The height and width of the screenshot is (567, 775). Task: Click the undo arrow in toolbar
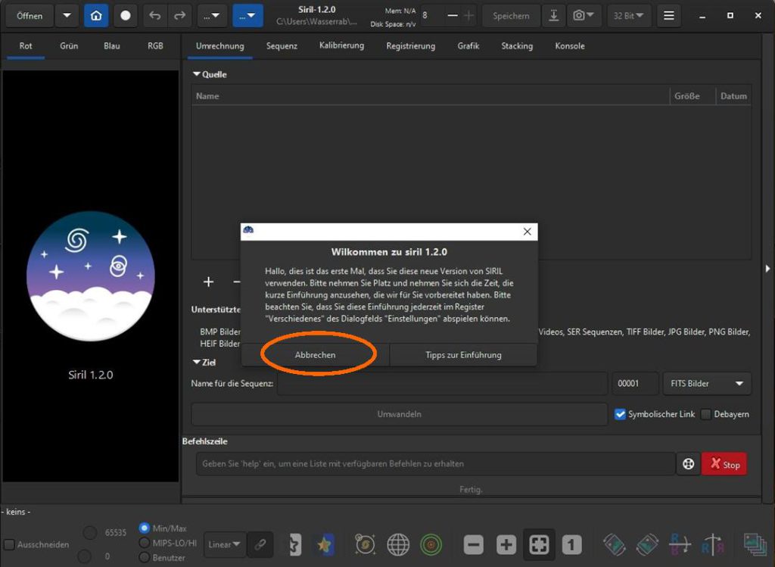click(155, 15)
